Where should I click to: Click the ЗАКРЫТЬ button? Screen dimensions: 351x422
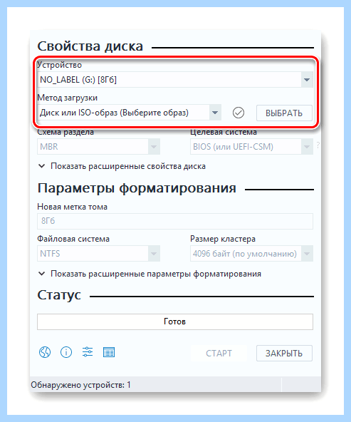point(284,353)
